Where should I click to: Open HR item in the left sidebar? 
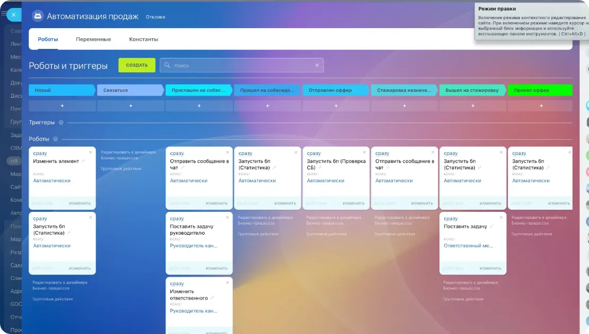[x=14, y=161]
